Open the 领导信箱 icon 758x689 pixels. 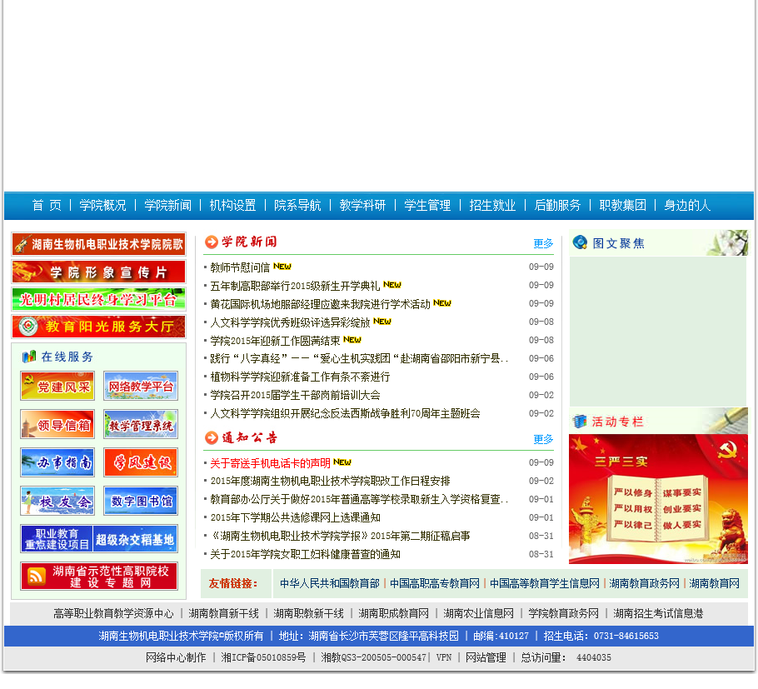point(57,424)
